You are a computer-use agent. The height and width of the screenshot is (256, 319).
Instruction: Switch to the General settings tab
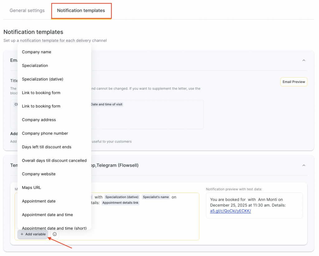point(27,11)
